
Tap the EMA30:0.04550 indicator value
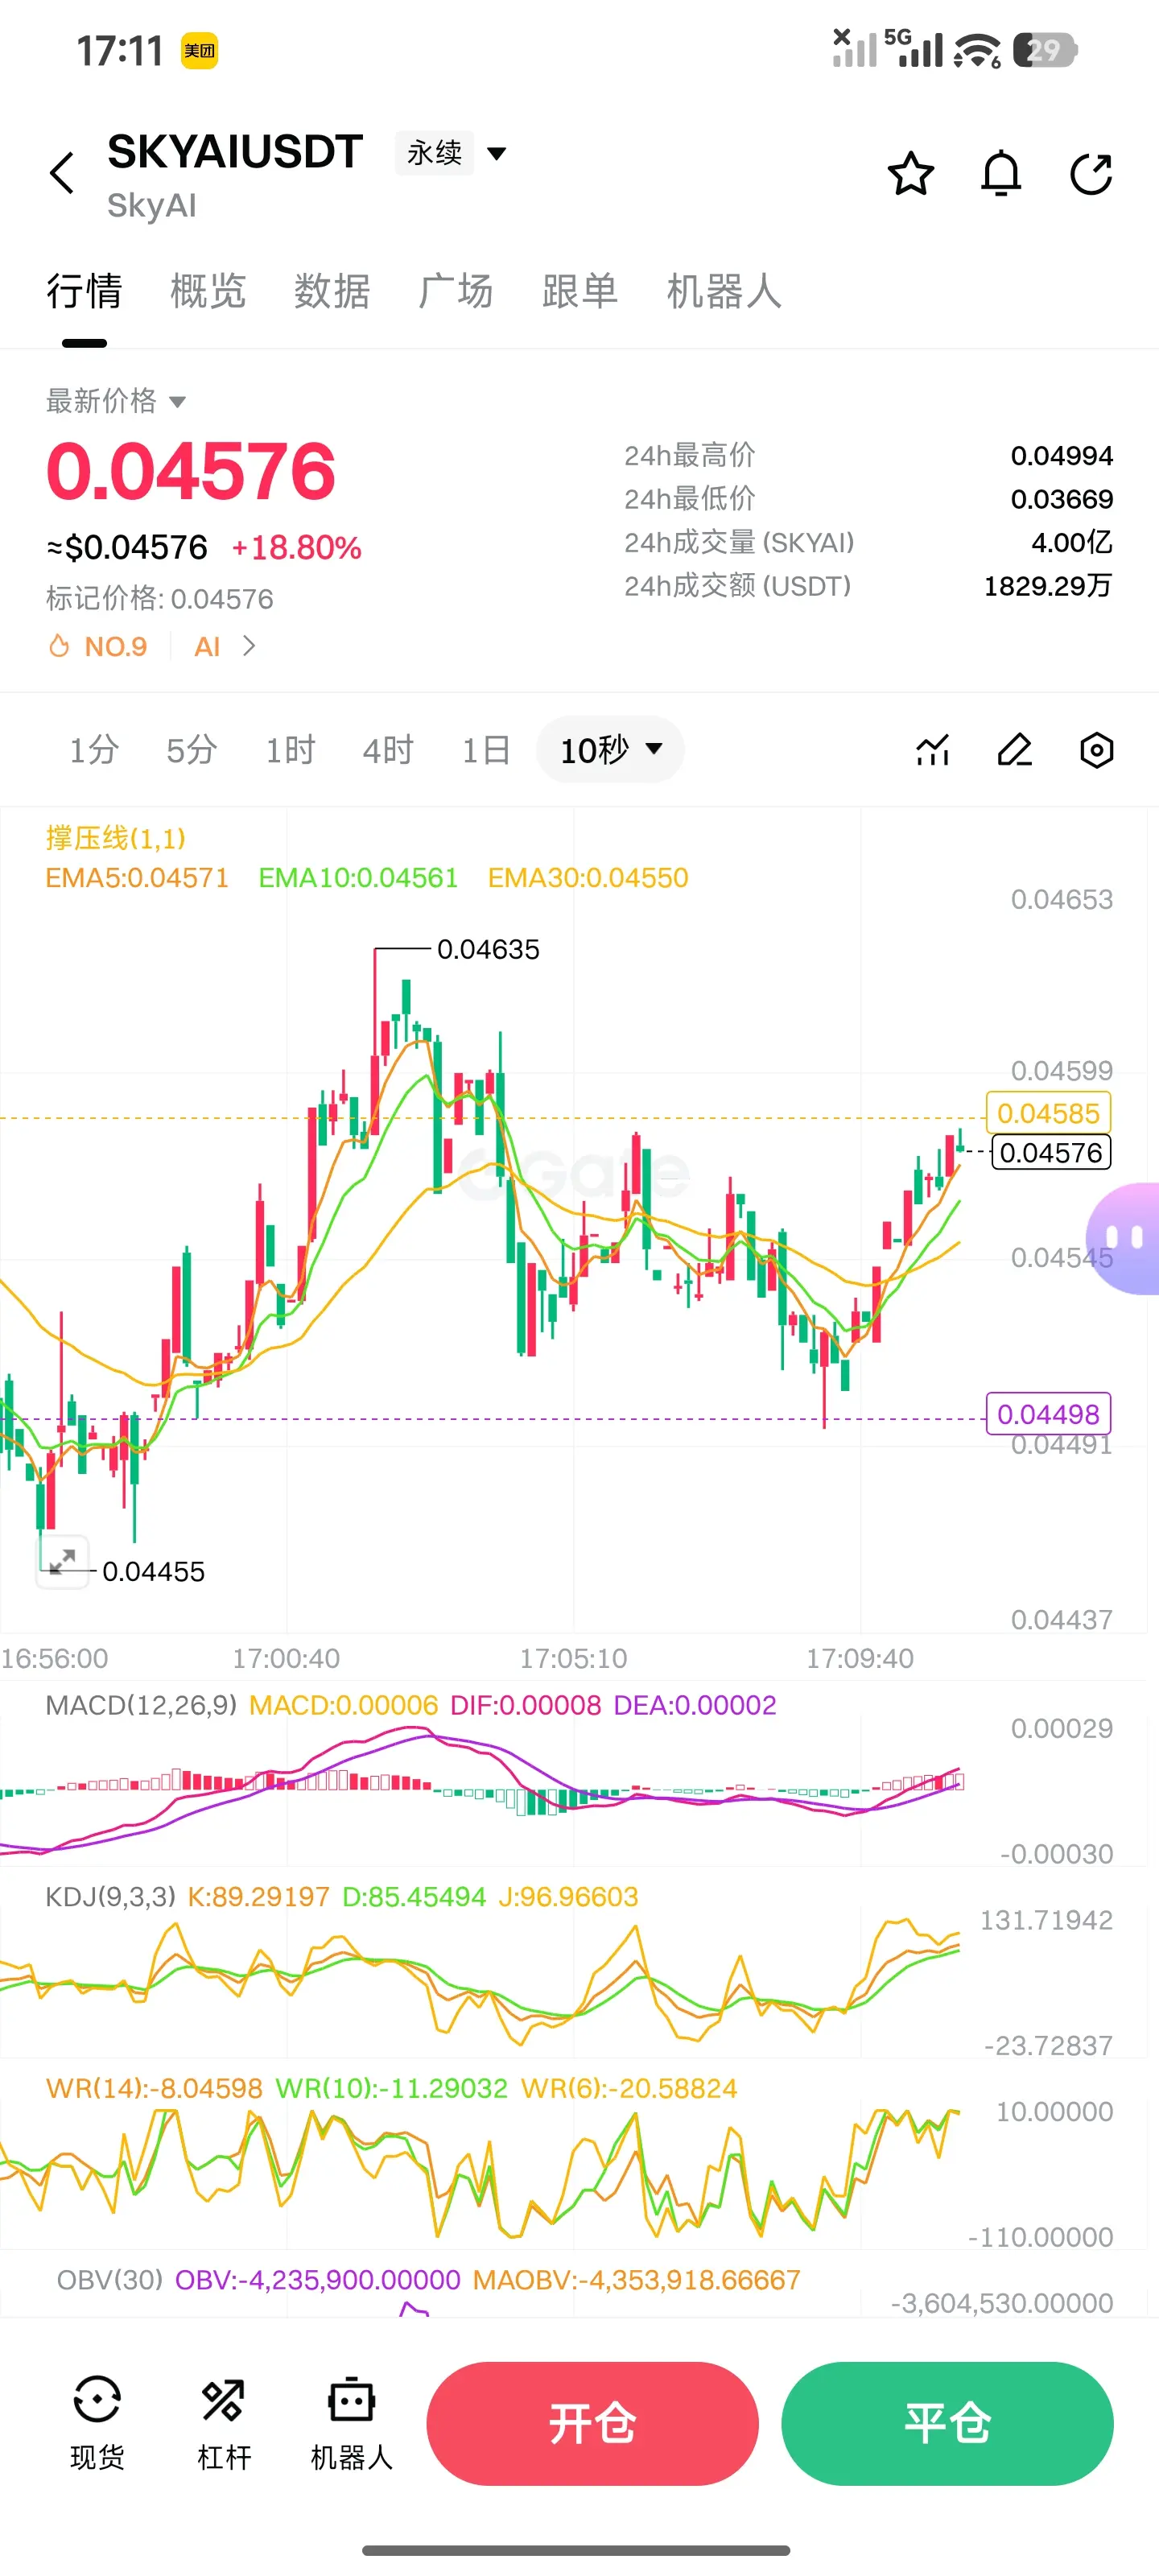pos(588,878)
